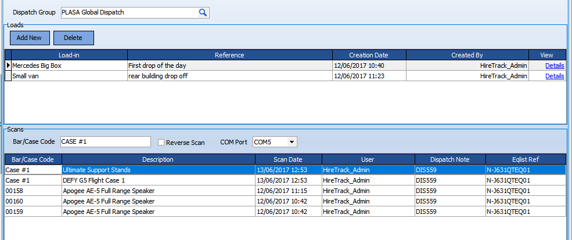
Task: Click into the Bar/Case Code input field
Action: coord(105,142)
